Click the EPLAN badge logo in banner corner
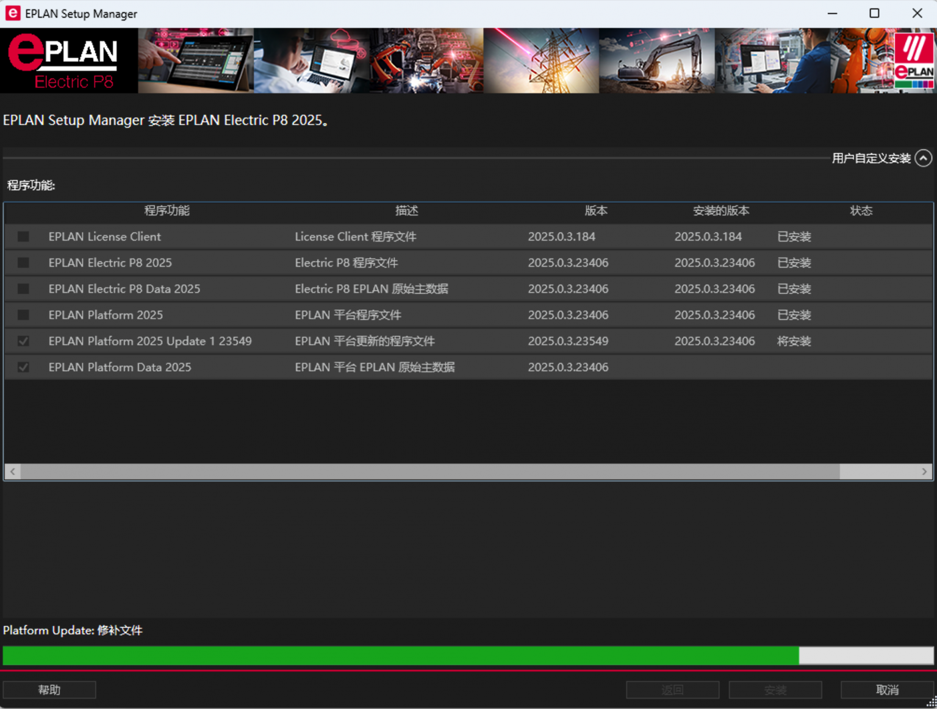This screenshot has width=937, height=709. click(x=913, y=61)
